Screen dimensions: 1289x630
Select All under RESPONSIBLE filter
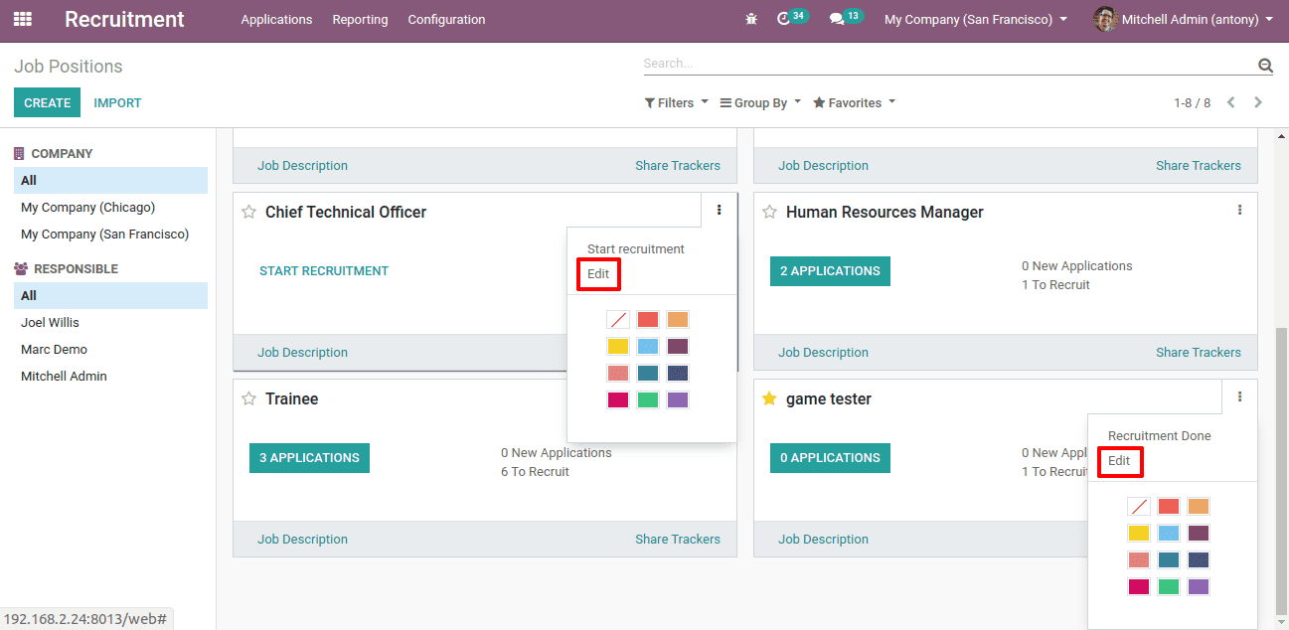click(x=110, y=295)
